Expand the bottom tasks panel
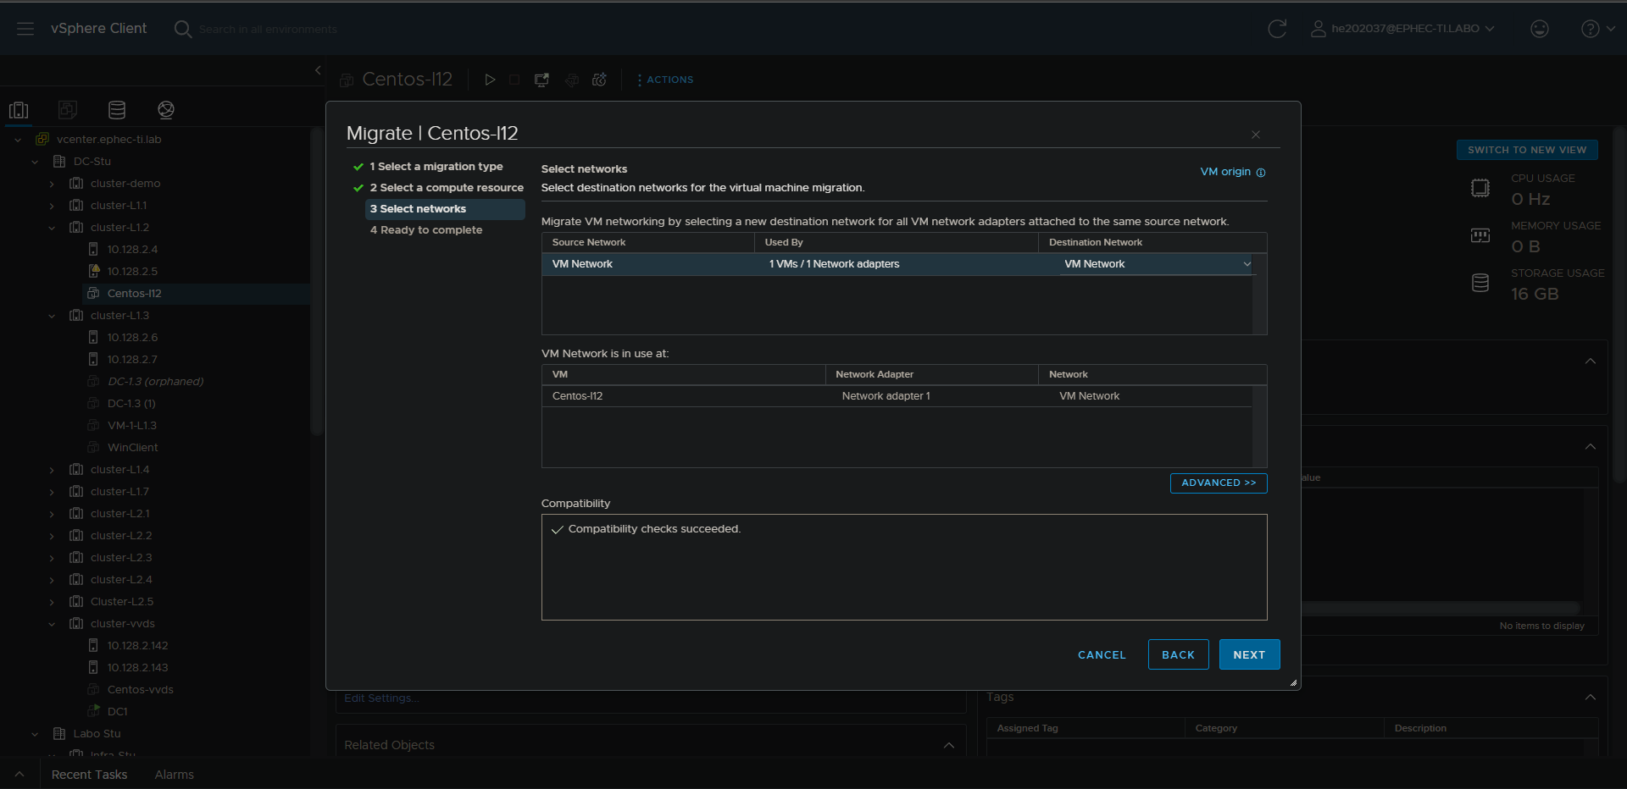Viewport: 1627px width, 789px height. click(19, 775)
